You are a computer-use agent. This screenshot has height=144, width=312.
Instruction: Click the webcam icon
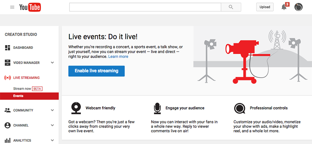click(76, 108)
